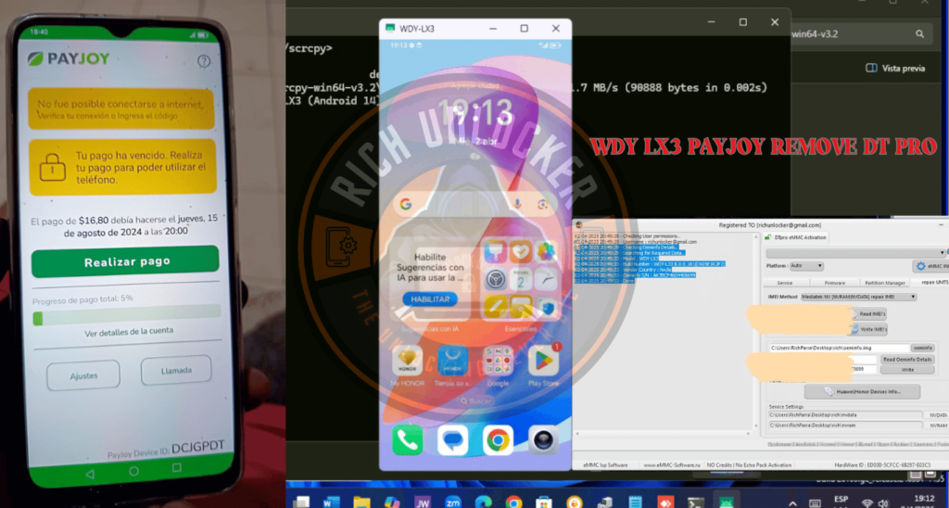
Task: Tap Ver detalles de la cuenta link
Action: pos(128,332)
